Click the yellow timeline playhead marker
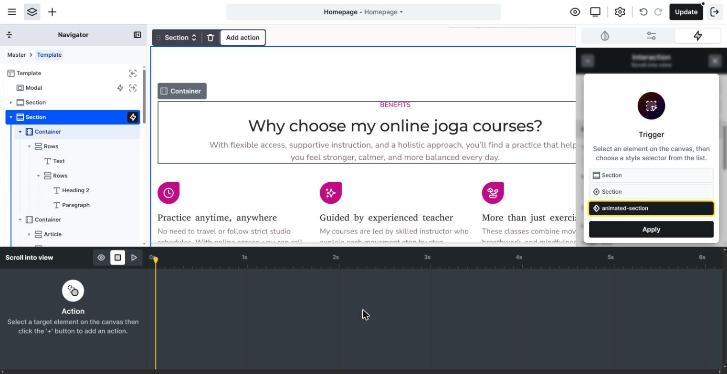 tap(156, 260)
